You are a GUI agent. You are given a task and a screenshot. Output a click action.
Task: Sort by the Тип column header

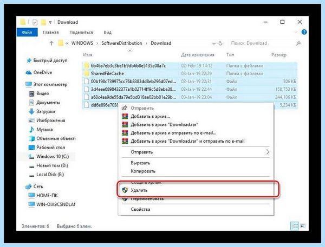point(230,55)
